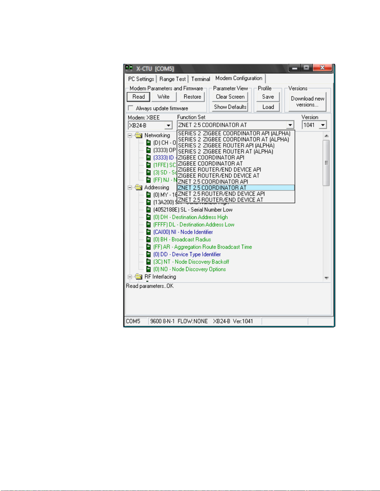
Task: Switch to the Range Test tab
Action: pos(172,79)
